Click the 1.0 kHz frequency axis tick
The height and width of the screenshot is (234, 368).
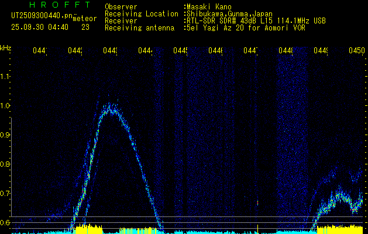[x=5, y=105]
